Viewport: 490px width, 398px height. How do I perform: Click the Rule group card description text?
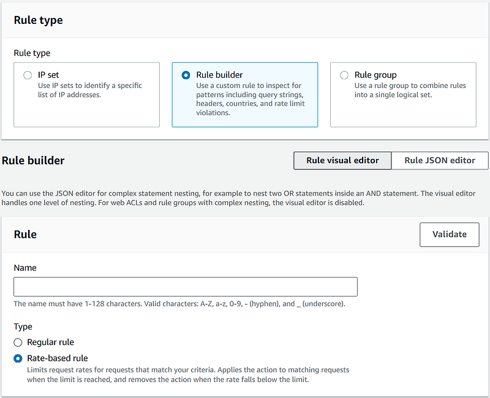click(410, 90)
